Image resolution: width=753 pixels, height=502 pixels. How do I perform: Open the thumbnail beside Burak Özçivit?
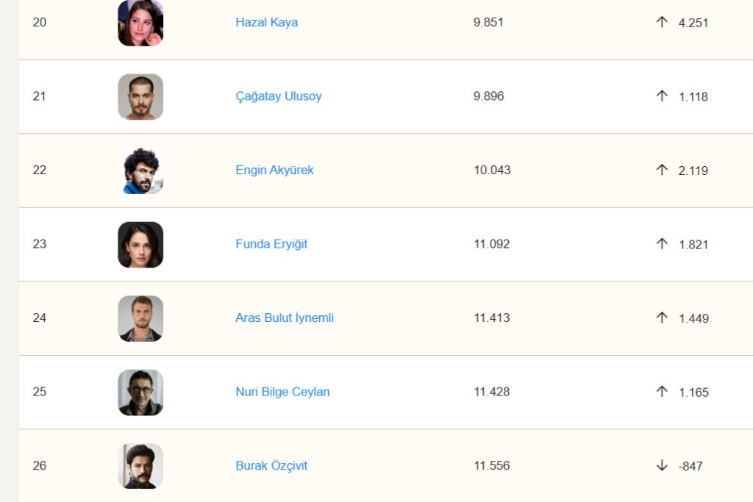click(140, 466)
